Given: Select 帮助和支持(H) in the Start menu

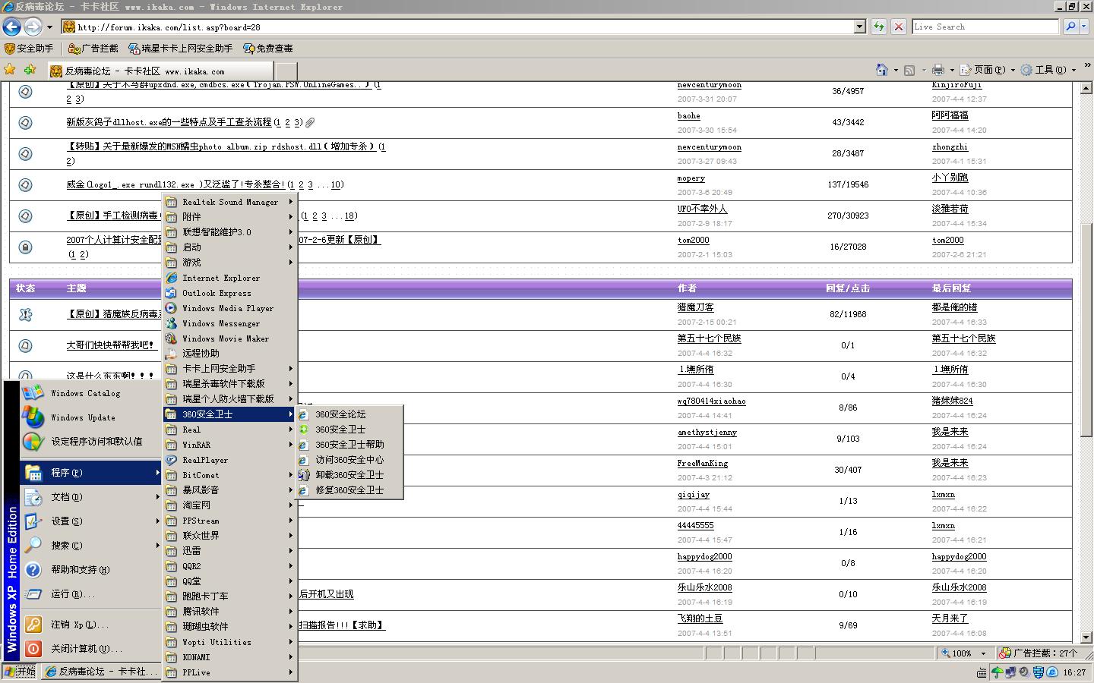Looking at the screenshot, I should click(91, 569).
